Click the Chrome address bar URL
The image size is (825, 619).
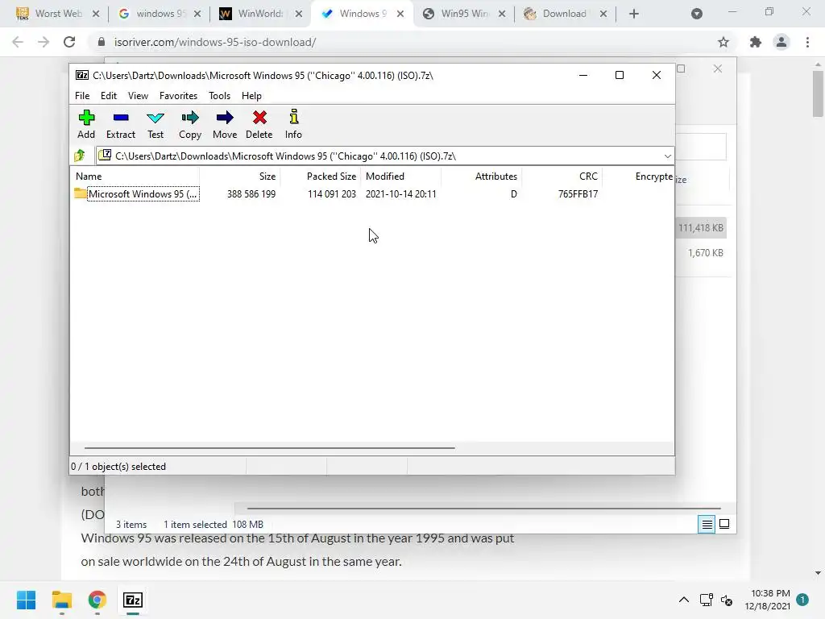214,42
